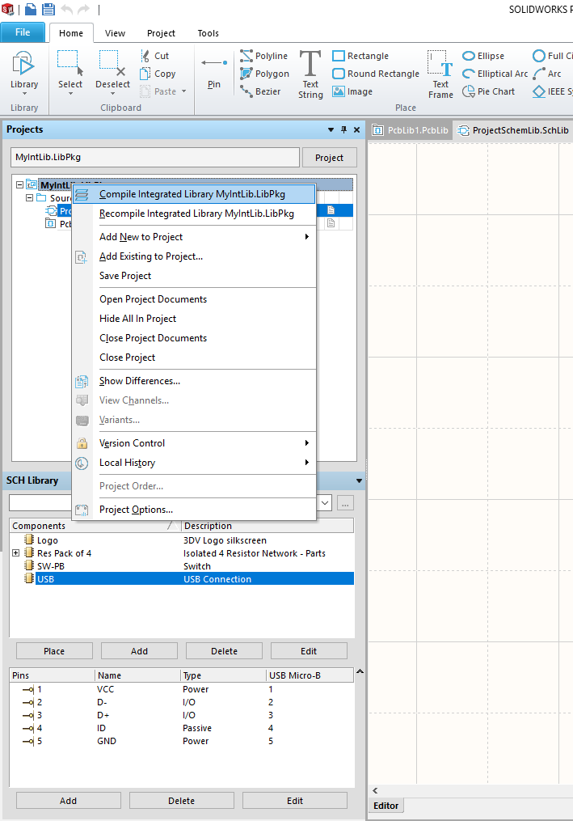This screenshot has width=573, height=821.
Task: Open the Library tool in the ribbon
Action: coord(24,72)
